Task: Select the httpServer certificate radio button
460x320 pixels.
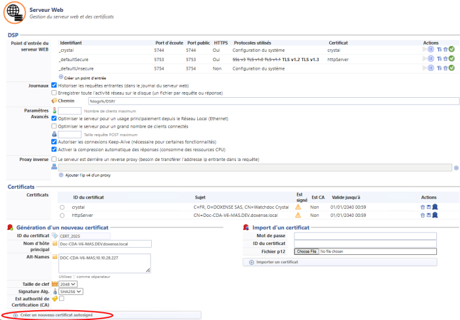Action: (x=61, y=215)
